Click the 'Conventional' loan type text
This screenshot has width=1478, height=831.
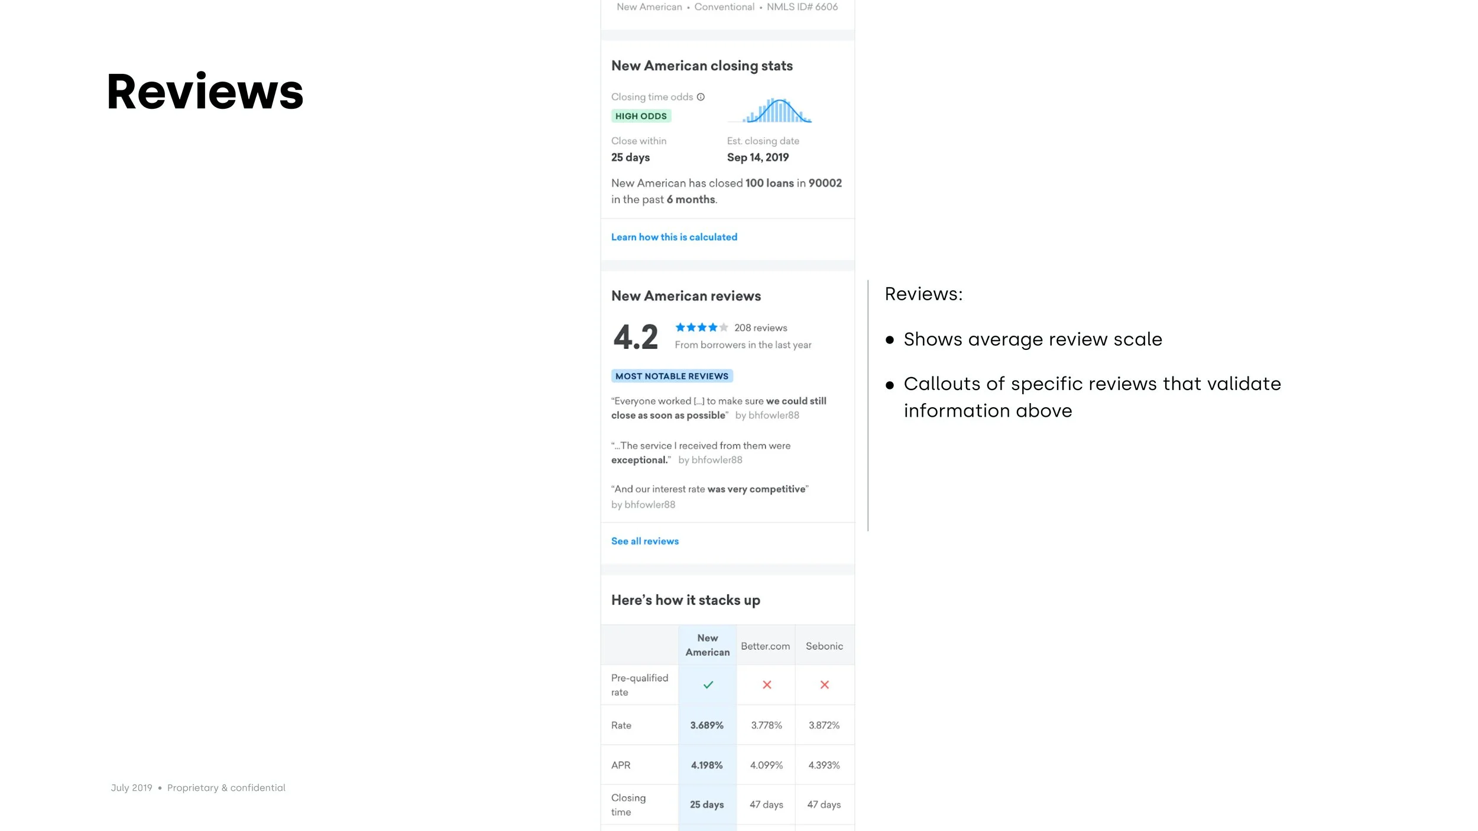point(724,7)
